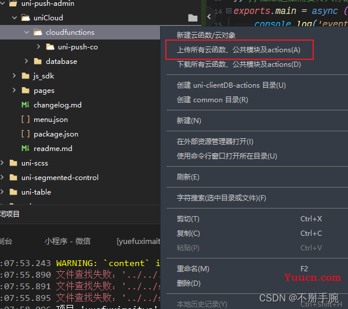Viewport: 348px width, 309px height.
Task: Expand the js_sdk folder
Action: tap(14, 76)
